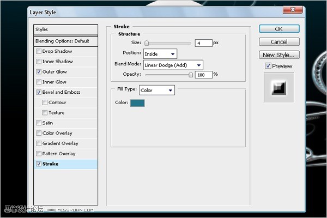Enable the Gradient Overlay checkbox
Viewport: 327px width, 218px height.
click(39, 143)
